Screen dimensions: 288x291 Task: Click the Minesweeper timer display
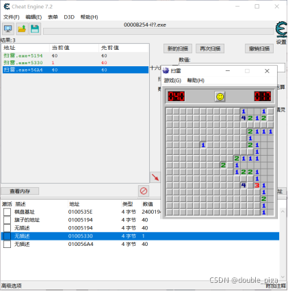coord(263,96)
